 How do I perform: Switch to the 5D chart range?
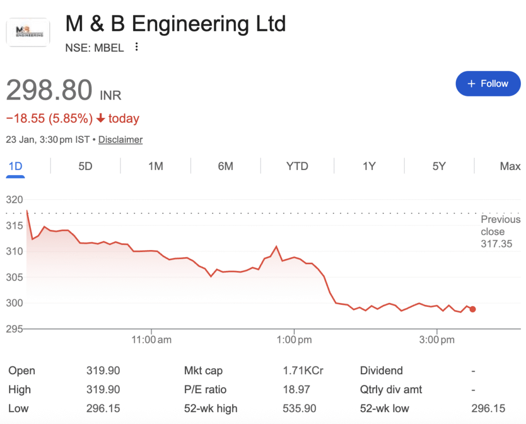click(x=85, y=166)
